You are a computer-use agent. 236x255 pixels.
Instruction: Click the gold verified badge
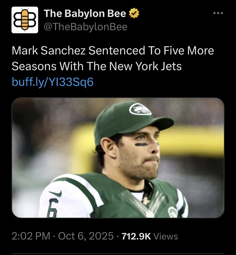(134, 14)
